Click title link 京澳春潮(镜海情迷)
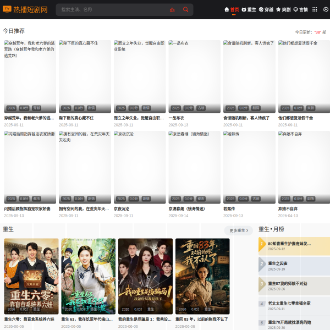330x330 pixels. click(186, 209)
